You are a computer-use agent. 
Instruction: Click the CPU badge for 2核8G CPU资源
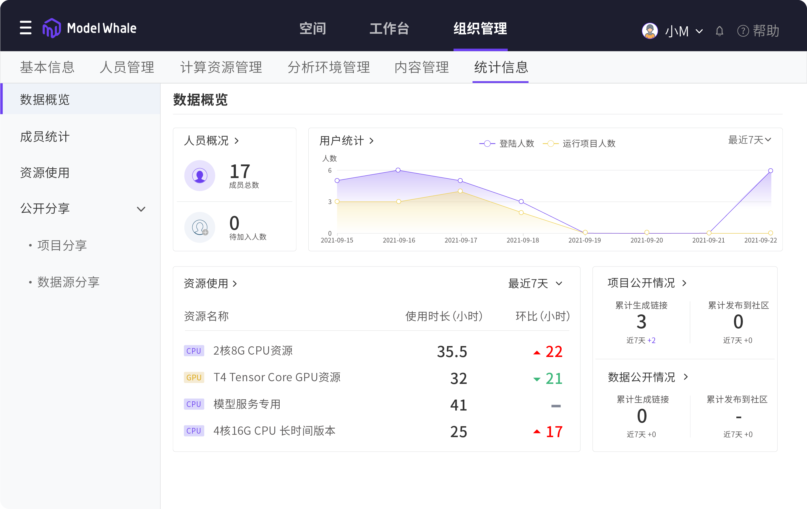pyautogui.click(x=194, y=351)
